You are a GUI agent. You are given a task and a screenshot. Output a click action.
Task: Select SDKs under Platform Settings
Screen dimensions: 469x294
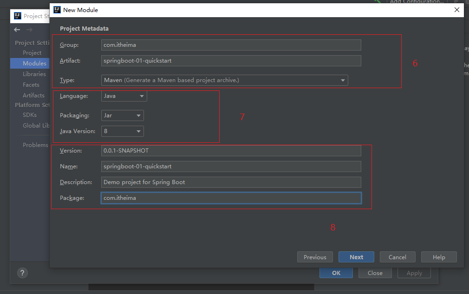[x=30, y=115]
